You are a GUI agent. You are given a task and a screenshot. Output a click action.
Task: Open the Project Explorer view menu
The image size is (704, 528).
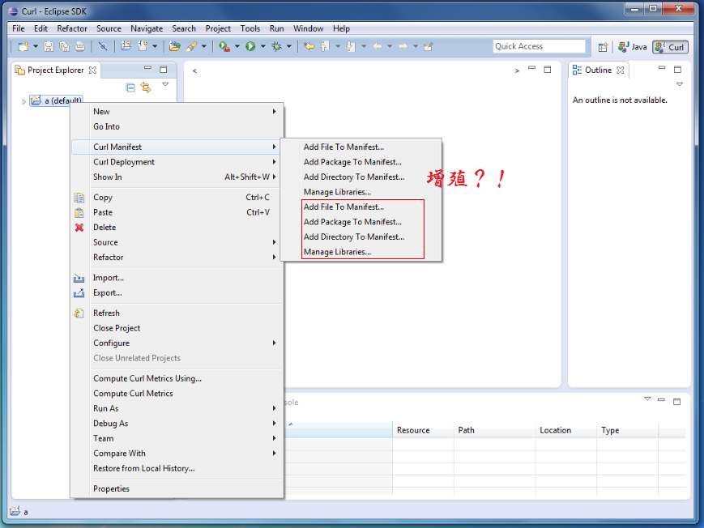tap(165, 84)
